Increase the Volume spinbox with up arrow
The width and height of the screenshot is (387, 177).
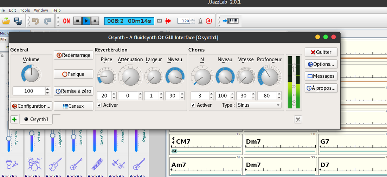[47, 89]
